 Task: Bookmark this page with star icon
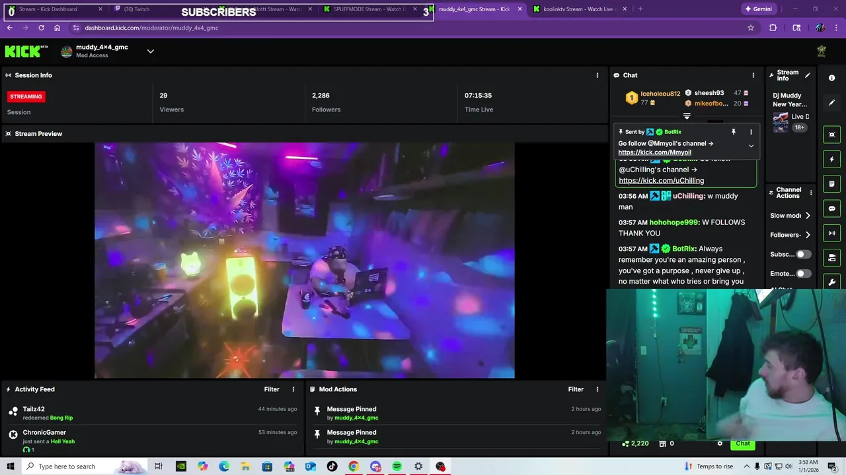(751, 28)
